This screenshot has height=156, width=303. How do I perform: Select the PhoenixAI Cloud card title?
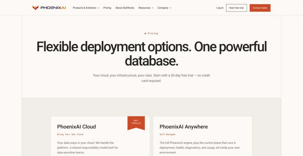[x=77, y=127]
